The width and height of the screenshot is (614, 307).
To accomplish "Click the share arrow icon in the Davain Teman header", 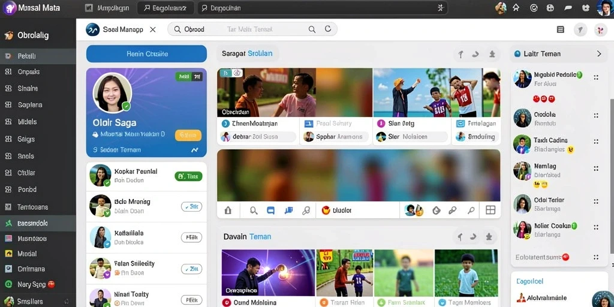I will point(474,237).
